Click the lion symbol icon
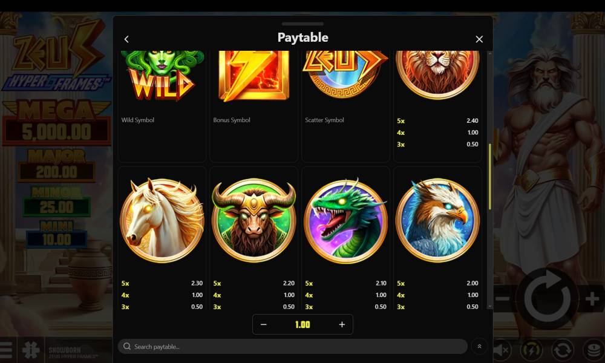This screenshot has width=605, height=363. tap(437, 75)
